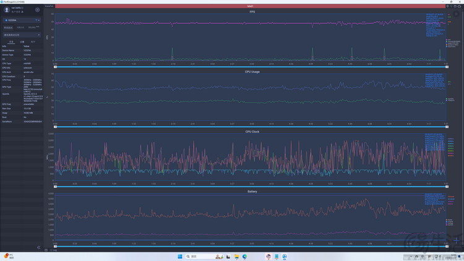
Task: Open the folder icon in top-right toolbar
Action: click(x=455, y=6)
